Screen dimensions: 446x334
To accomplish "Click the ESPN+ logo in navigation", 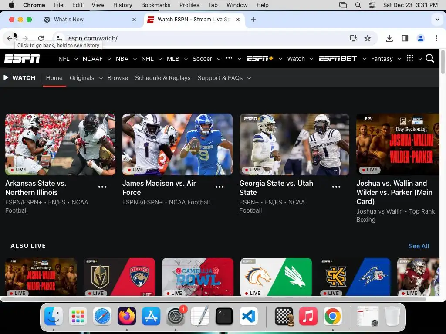I will [260, 59].
